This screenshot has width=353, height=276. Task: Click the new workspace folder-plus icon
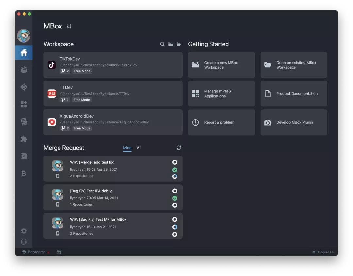[x=171, y=44]
